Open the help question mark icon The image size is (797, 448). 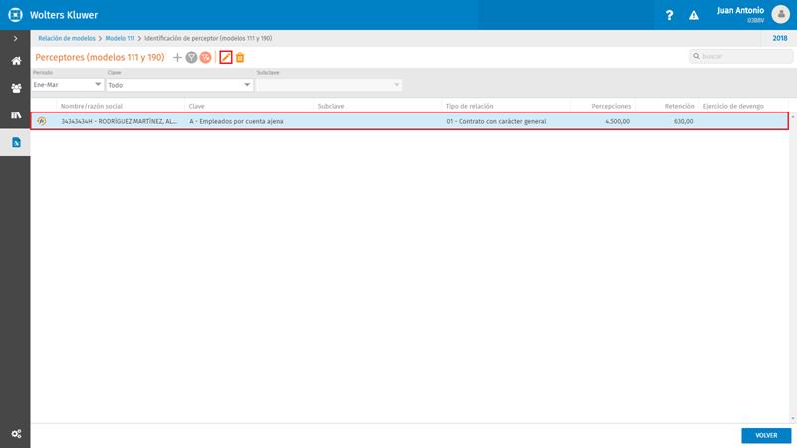point(669,15)
